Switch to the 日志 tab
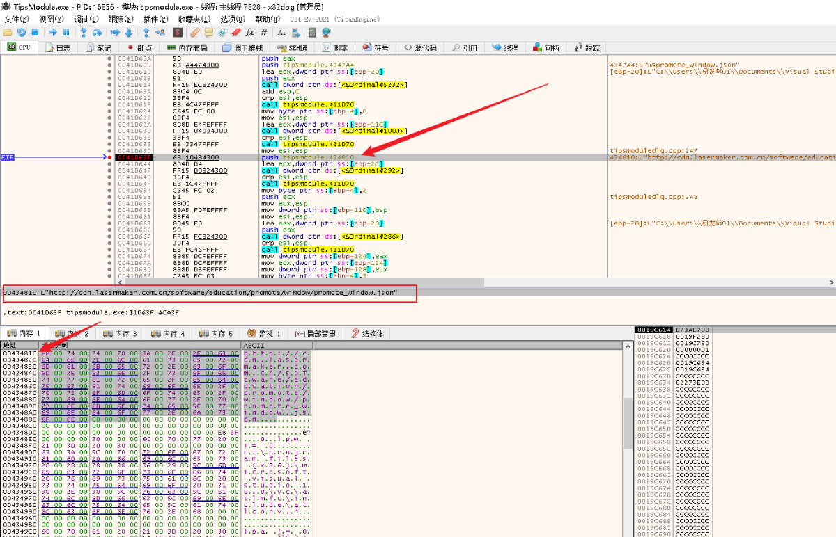The image size is (836, 537). pos(58,47)
